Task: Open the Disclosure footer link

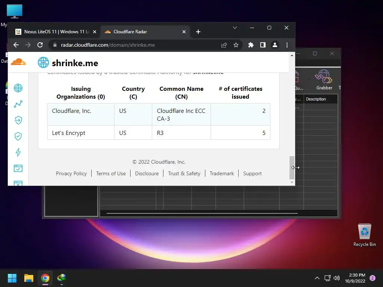Action: tap(147, 173)
